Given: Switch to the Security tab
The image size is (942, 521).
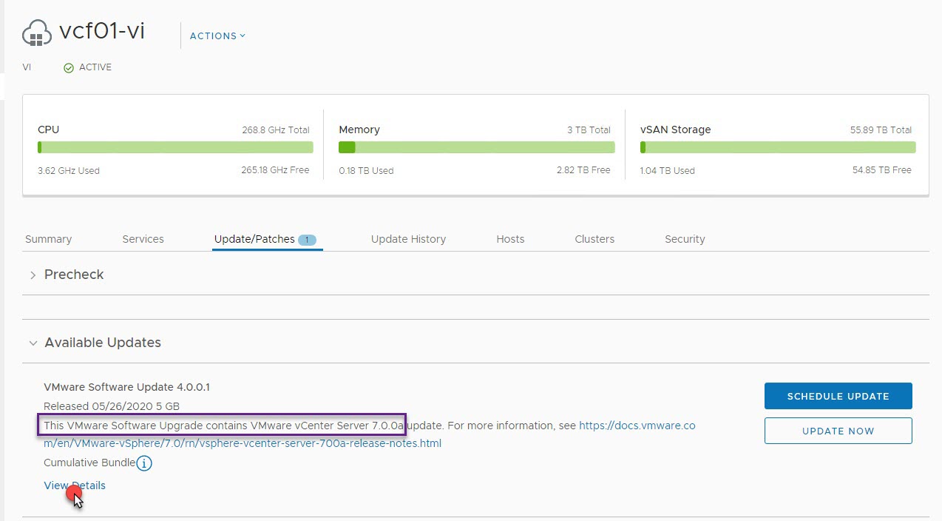Looking at the screenshot, I should [685, 239].
